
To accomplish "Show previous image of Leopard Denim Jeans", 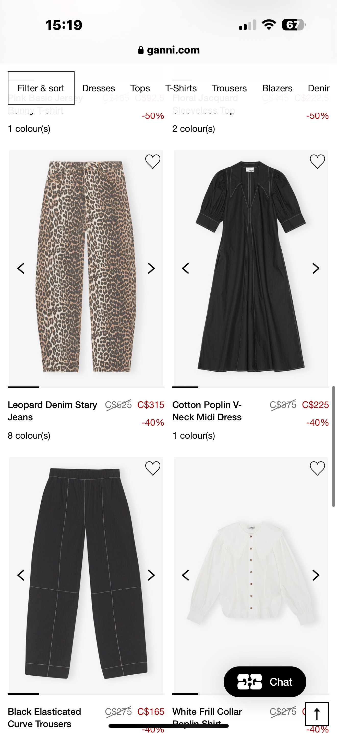I will click(x=21, y=268).
